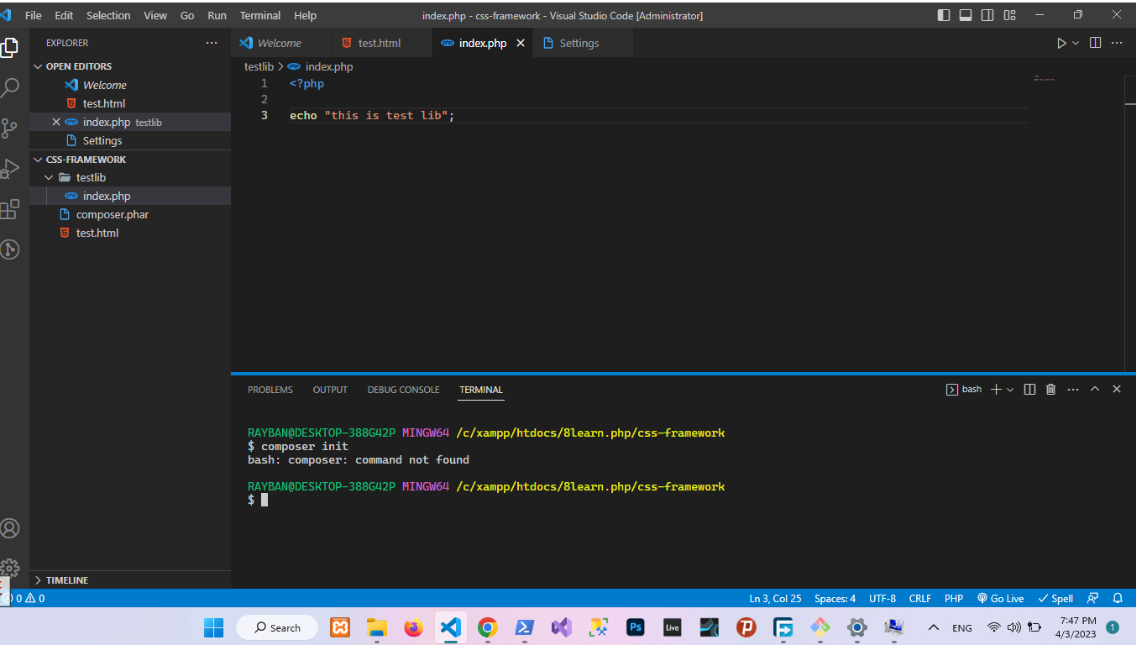Open XAMPP from the taskbar

click(340, 627)
